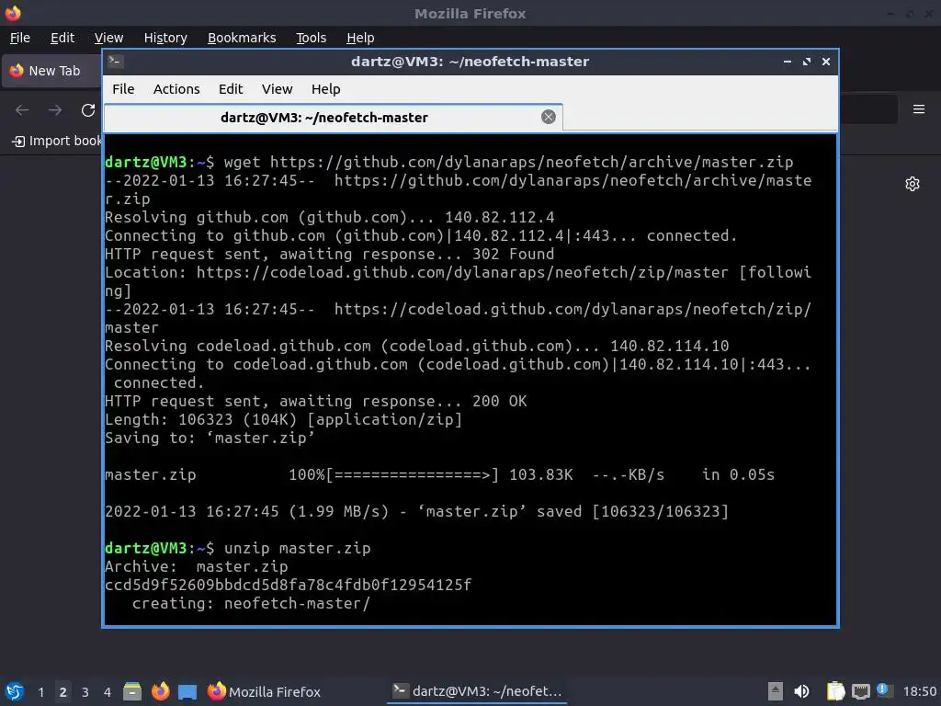Click the 18:50 panel clock
The height and width of the screenshot is (706, 941).
pyautogui.click(x=919, y=691)
